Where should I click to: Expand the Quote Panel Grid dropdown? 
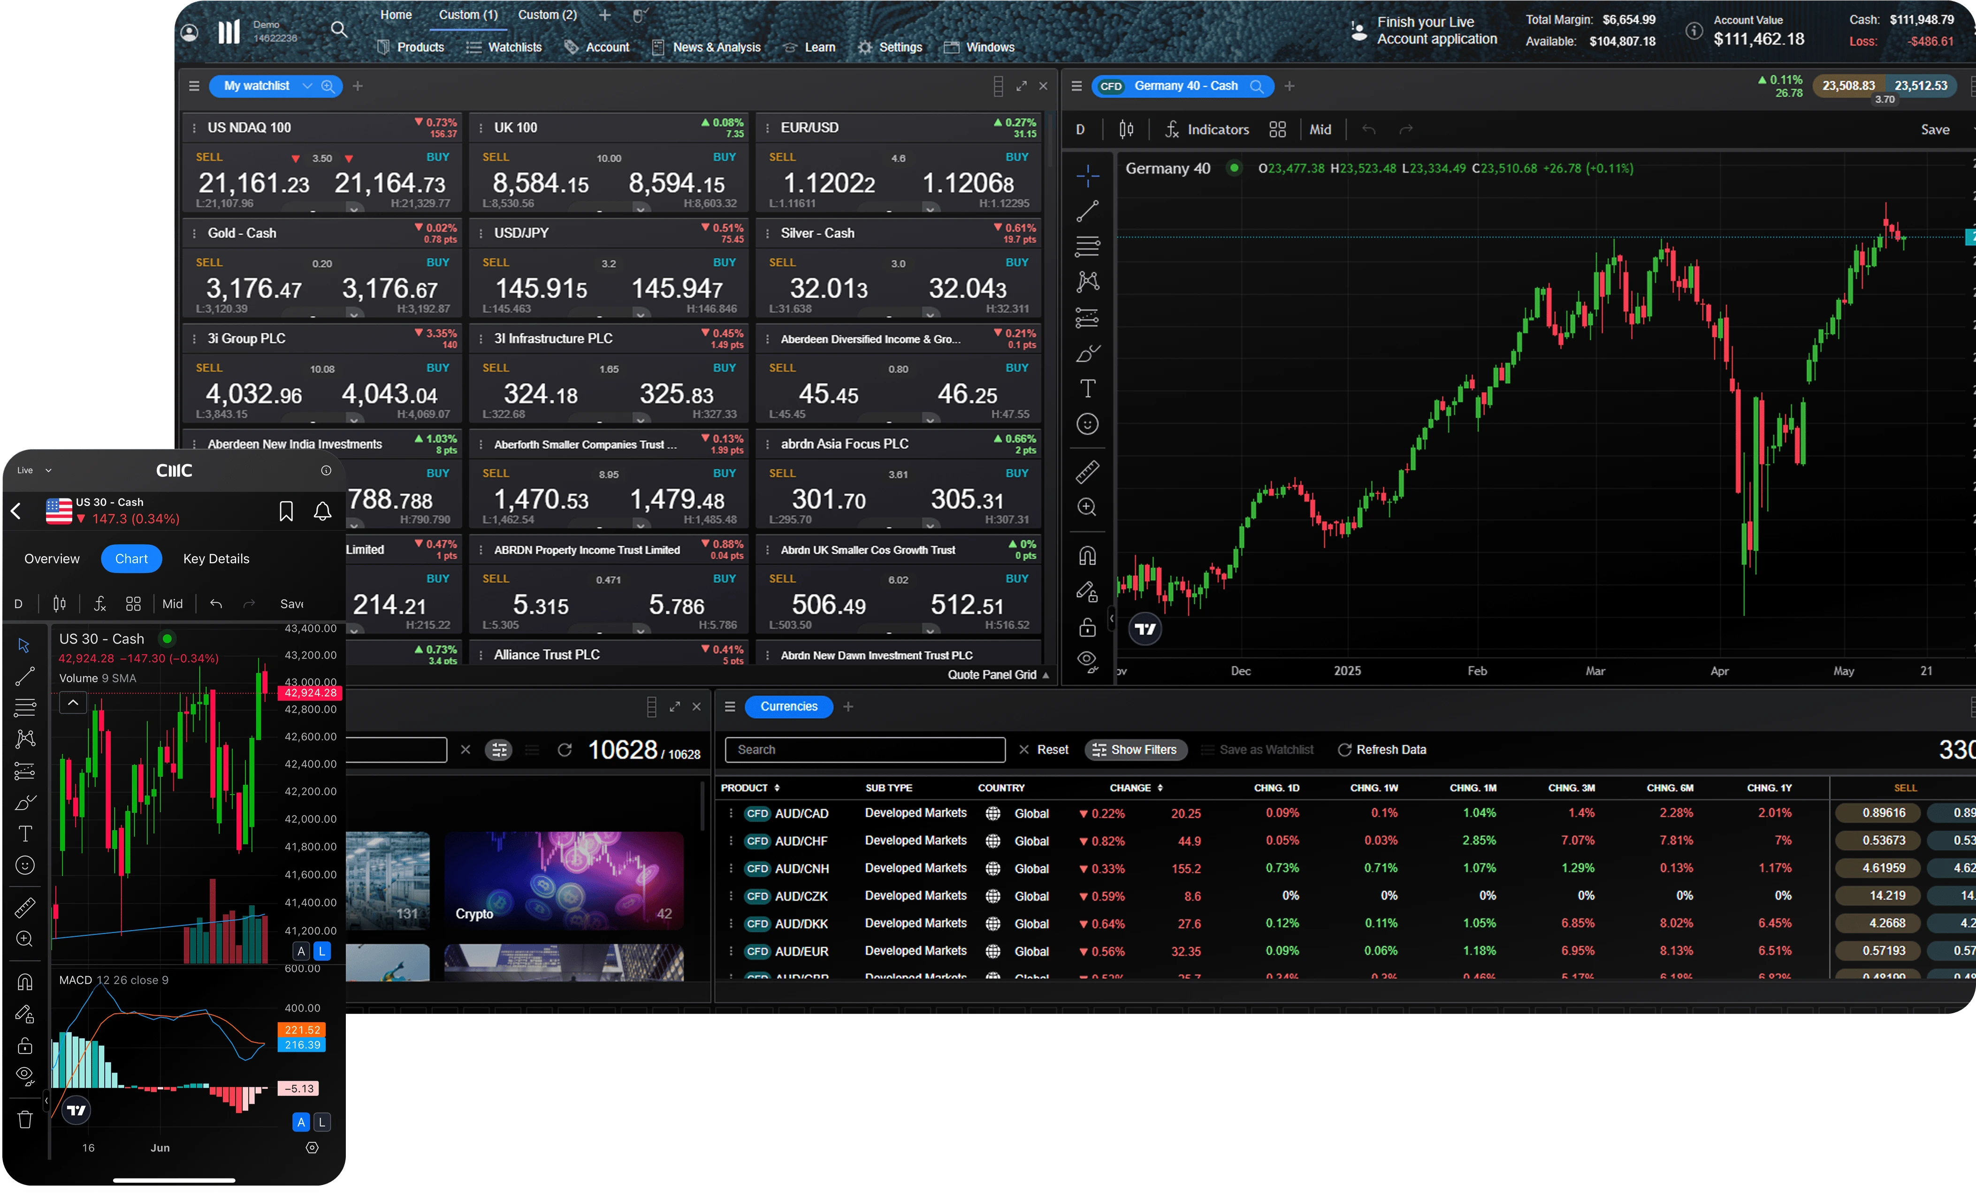(x=997, y=675)
